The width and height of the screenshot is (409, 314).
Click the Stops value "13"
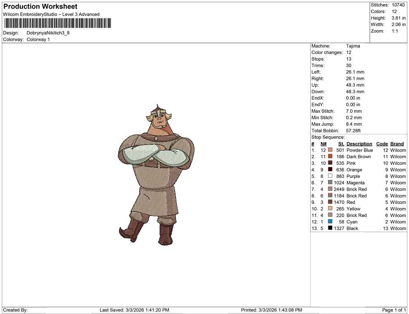click(x=349, y=59)
